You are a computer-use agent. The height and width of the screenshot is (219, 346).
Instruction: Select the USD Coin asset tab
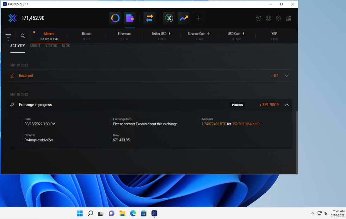click(x=237, y=36)
